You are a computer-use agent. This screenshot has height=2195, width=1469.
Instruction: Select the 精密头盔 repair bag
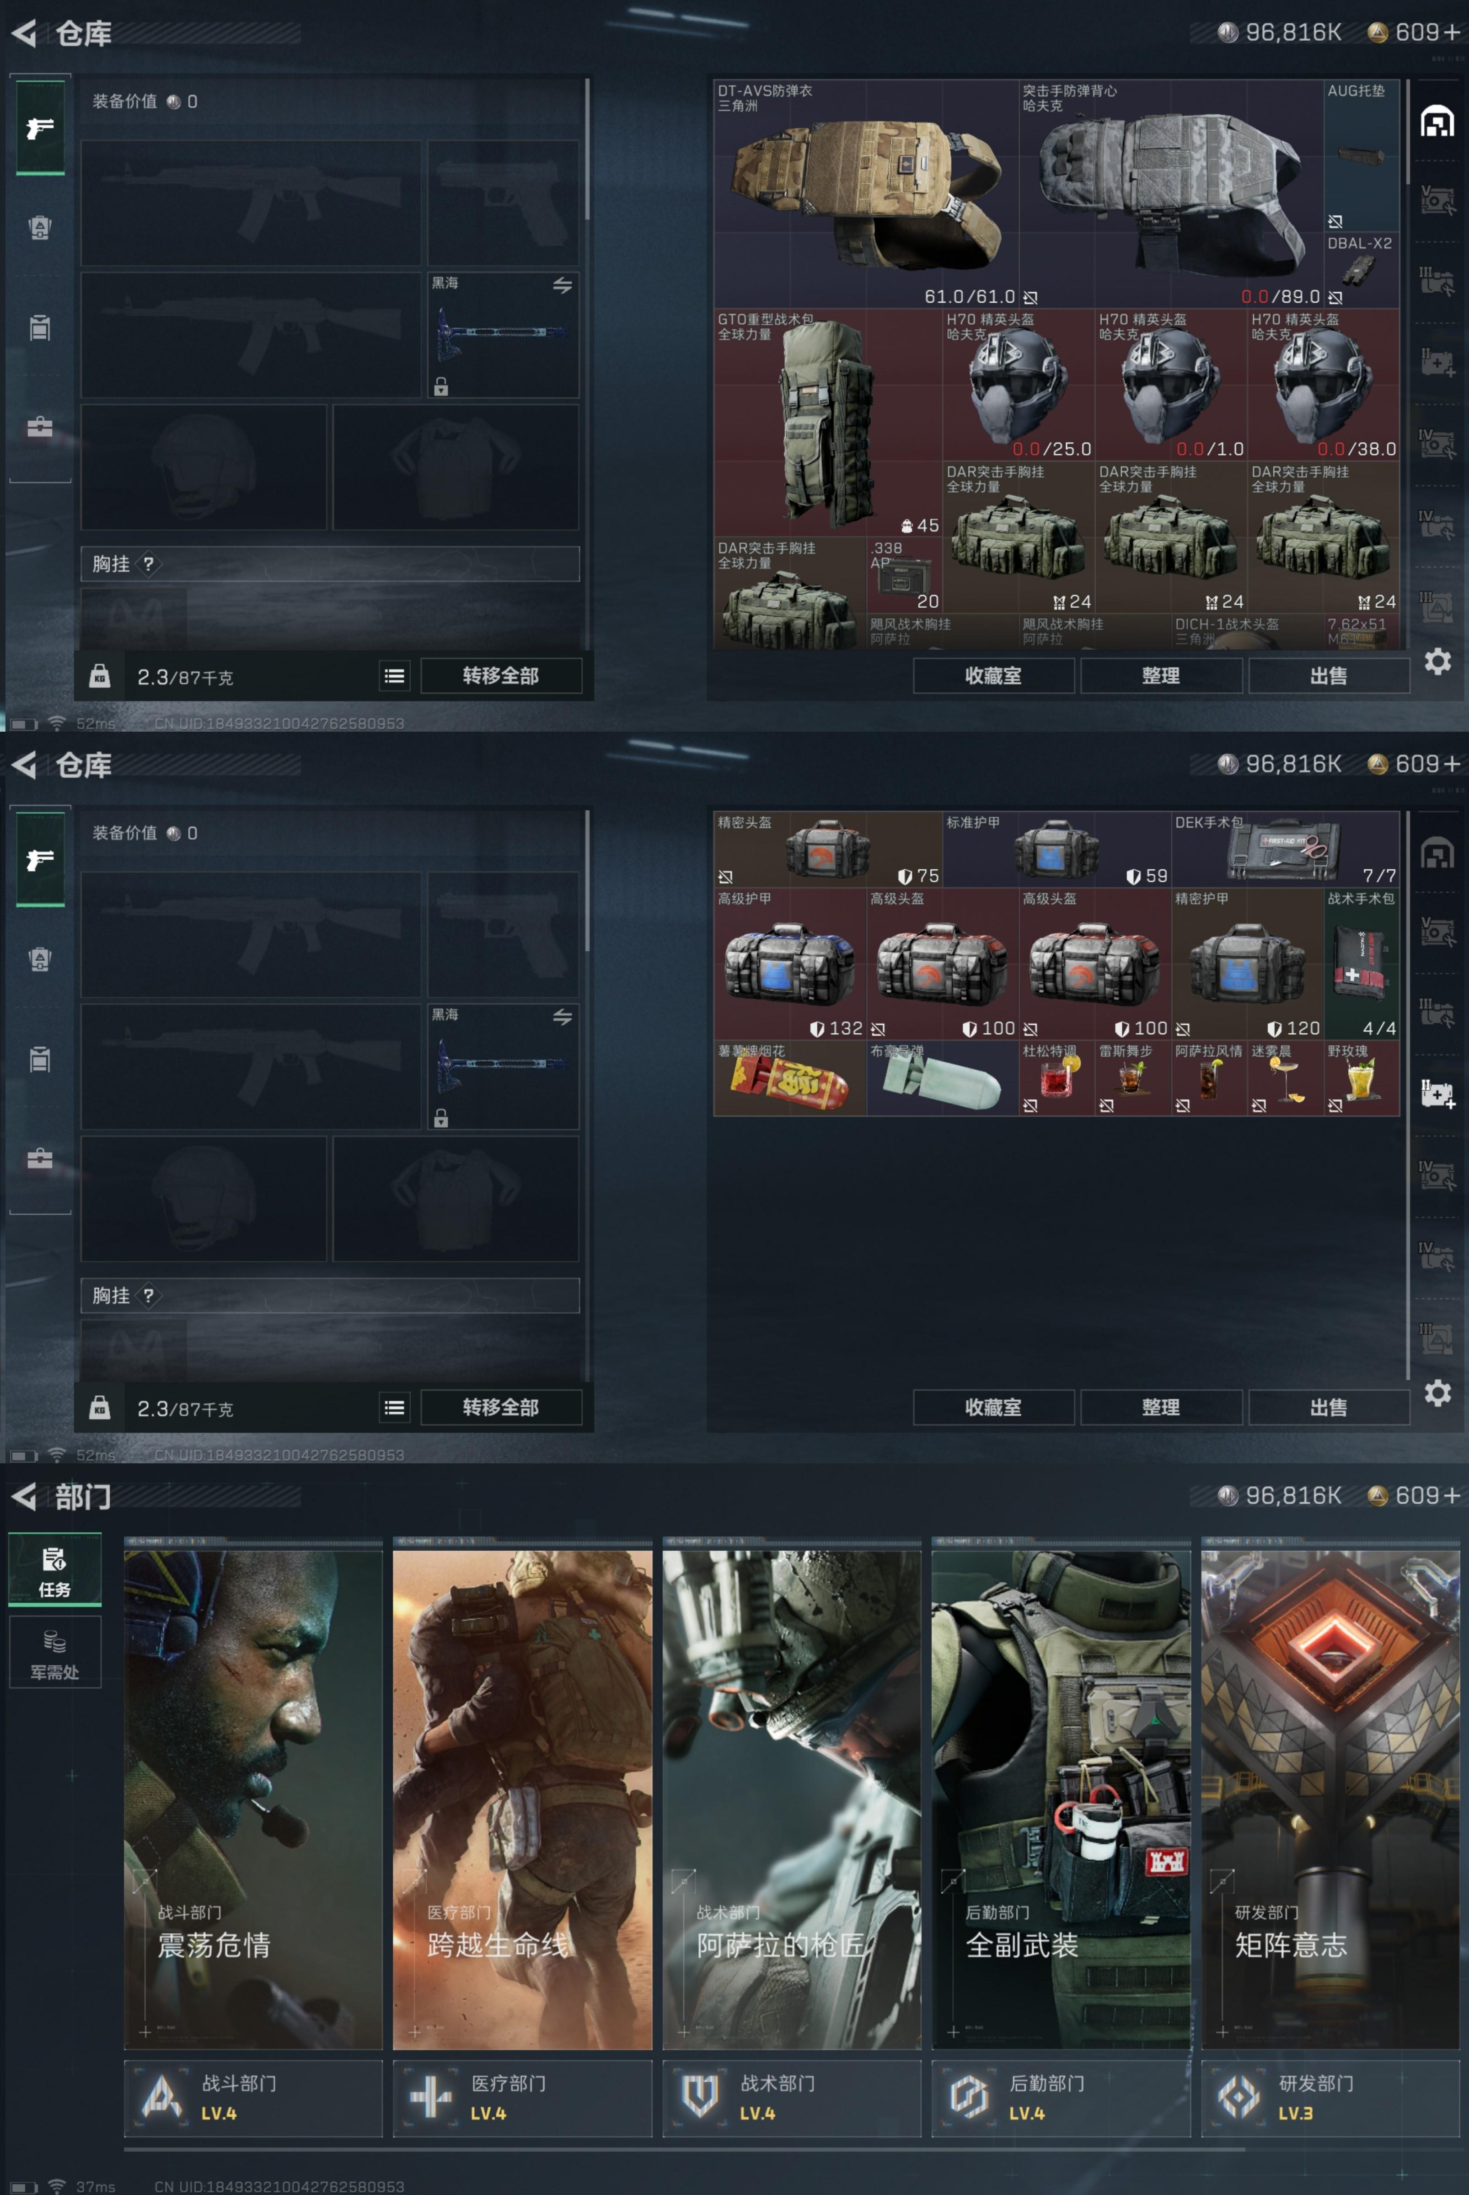point(827,850)
